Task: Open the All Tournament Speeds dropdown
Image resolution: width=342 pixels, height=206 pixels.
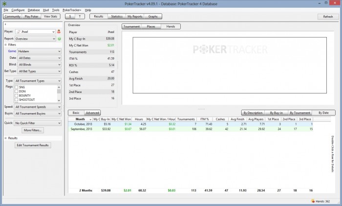Action: [x=38, y=107]
